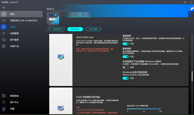Open 设置 in the sidebar
This screenshot has width=194, height=115.
tap(21, 109)
